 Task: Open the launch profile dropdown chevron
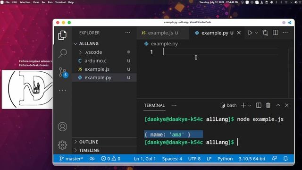[x=250, y=106]
